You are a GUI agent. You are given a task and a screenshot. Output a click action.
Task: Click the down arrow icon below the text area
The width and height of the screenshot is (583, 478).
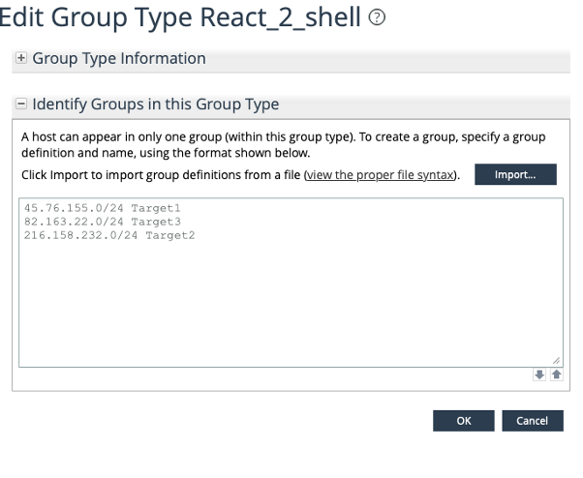540,375
